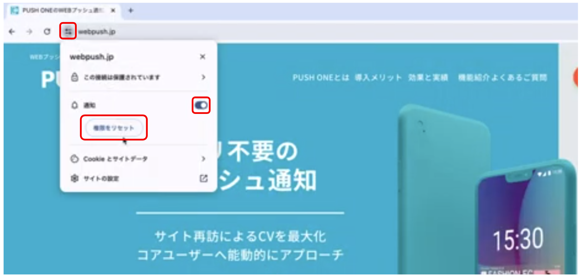The height and width of the screenshot is (279, 582).
Task: Go back with the browser back arrow
Action: click(x=12, y=32)
